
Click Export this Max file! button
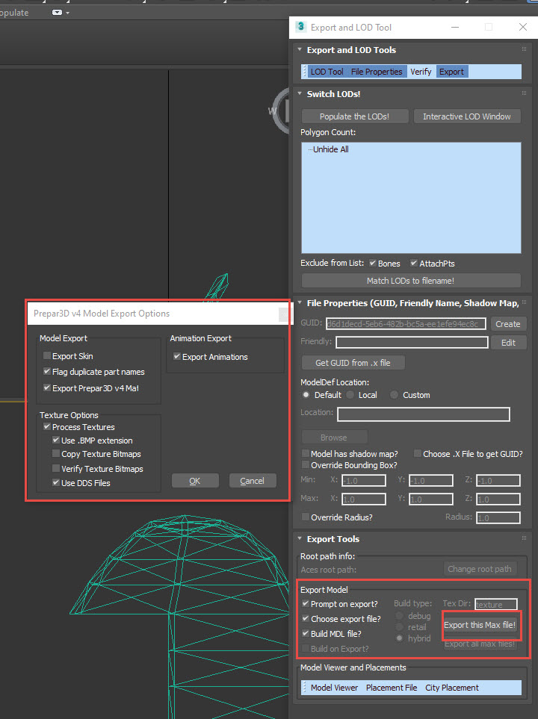(480, 625)
